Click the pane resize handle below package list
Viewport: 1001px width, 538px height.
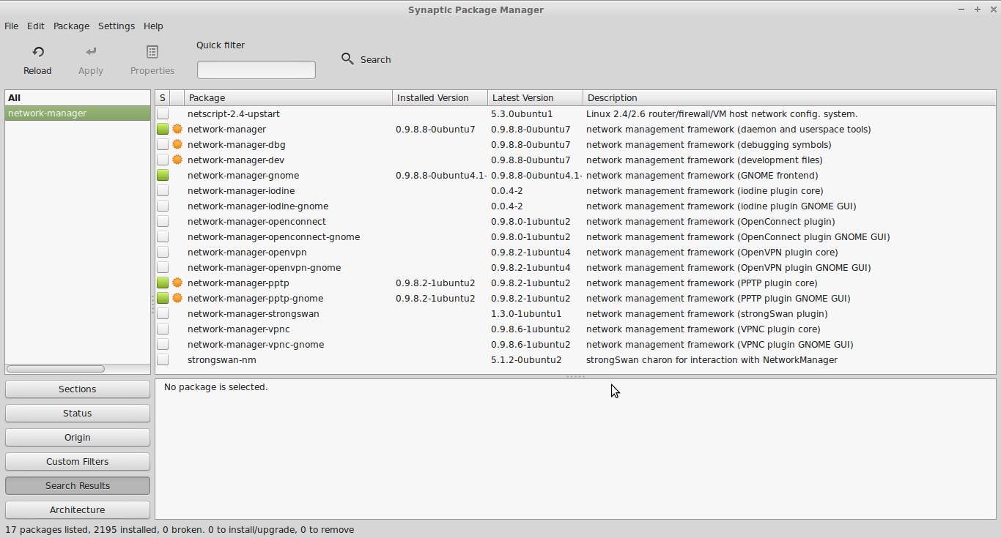click(575, 376)
